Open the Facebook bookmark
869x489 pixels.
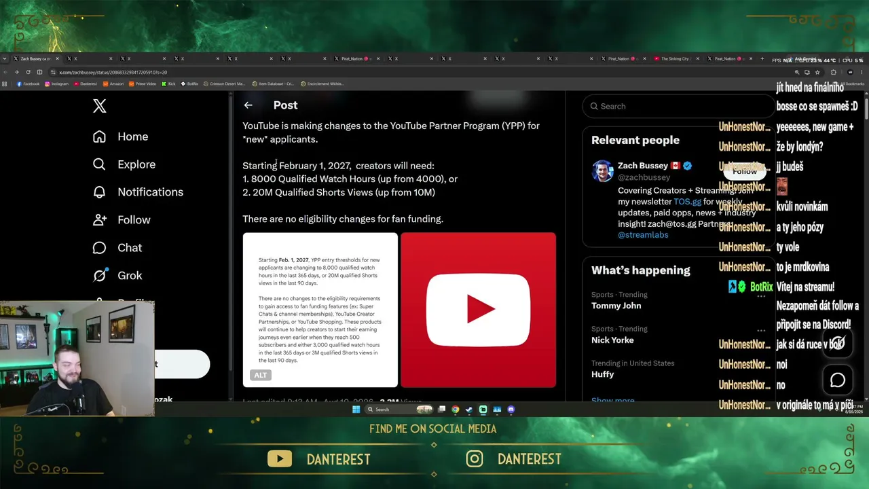[x=28, y=84]
